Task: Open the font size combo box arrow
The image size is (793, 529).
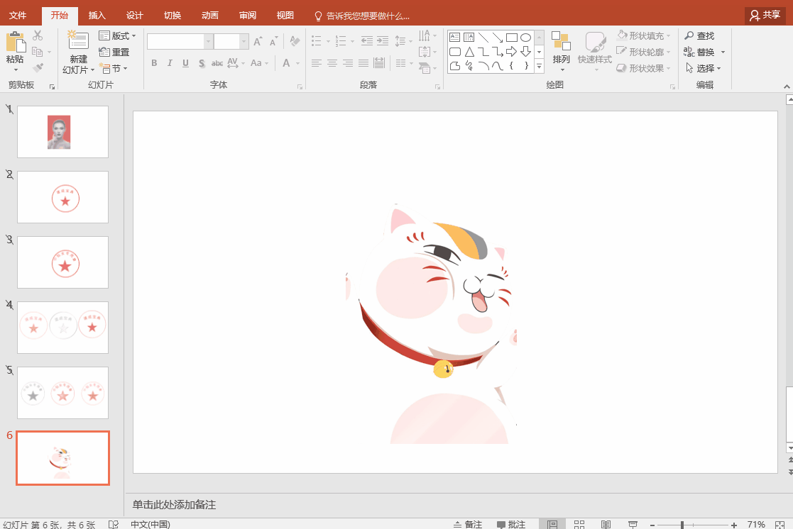Action: click(244, 41)
